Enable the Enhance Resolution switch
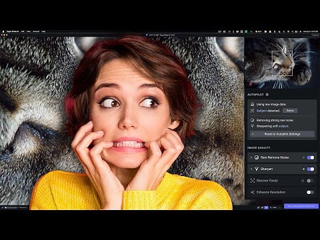Viewport: 320px width, 240px height. click(310, 192)
